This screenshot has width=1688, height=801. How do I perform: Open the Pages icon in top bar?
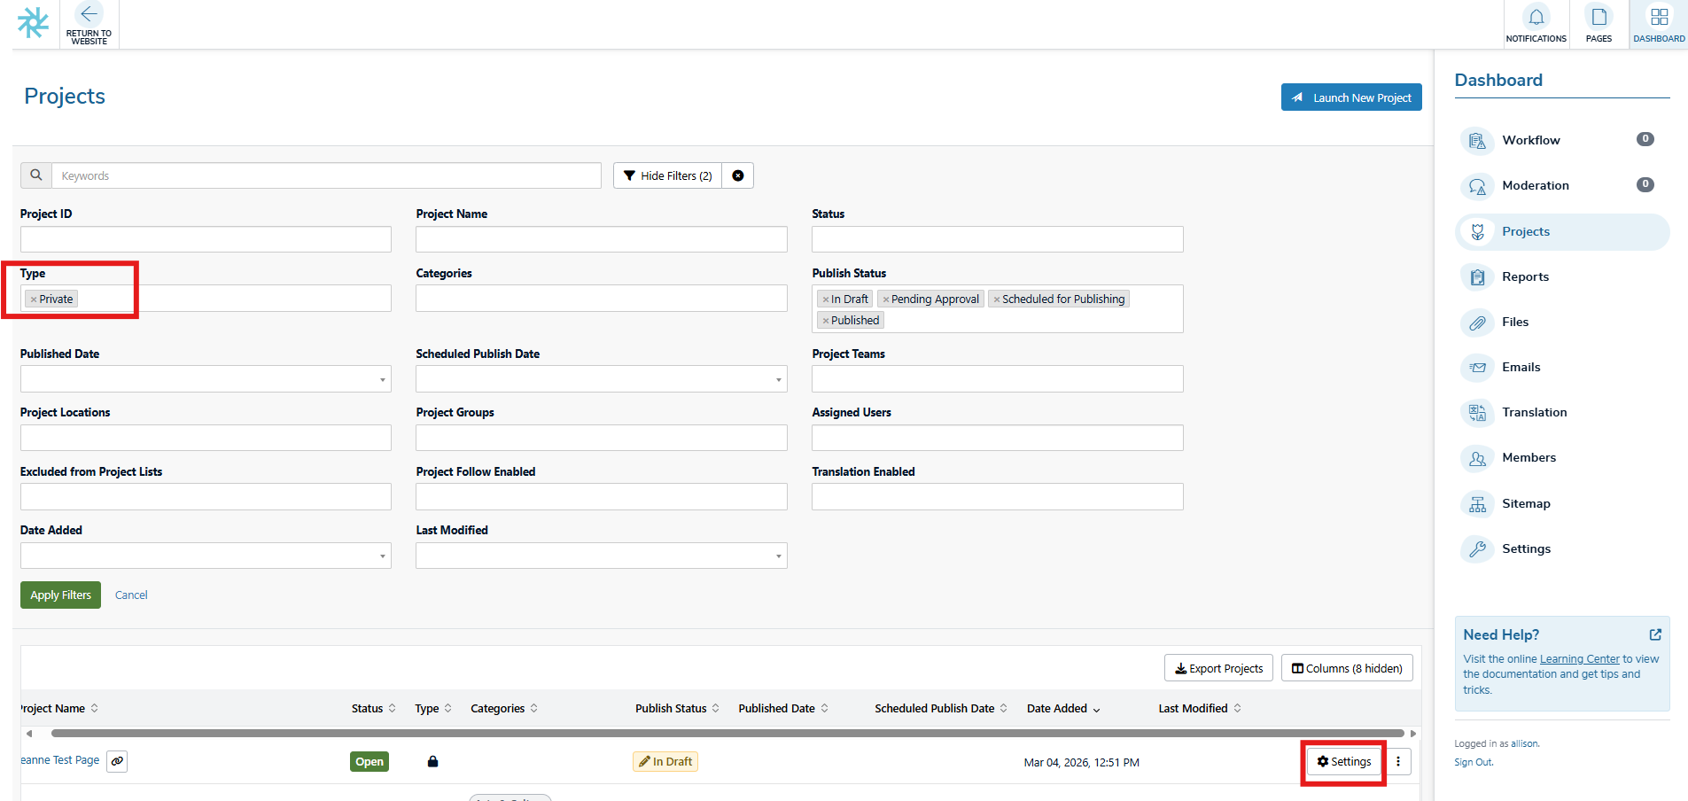point(1599,18)
